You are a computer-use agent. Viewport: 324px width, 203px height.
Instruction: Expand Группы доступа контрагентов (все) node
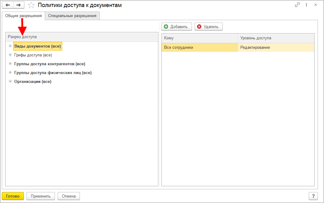point(10,64)
